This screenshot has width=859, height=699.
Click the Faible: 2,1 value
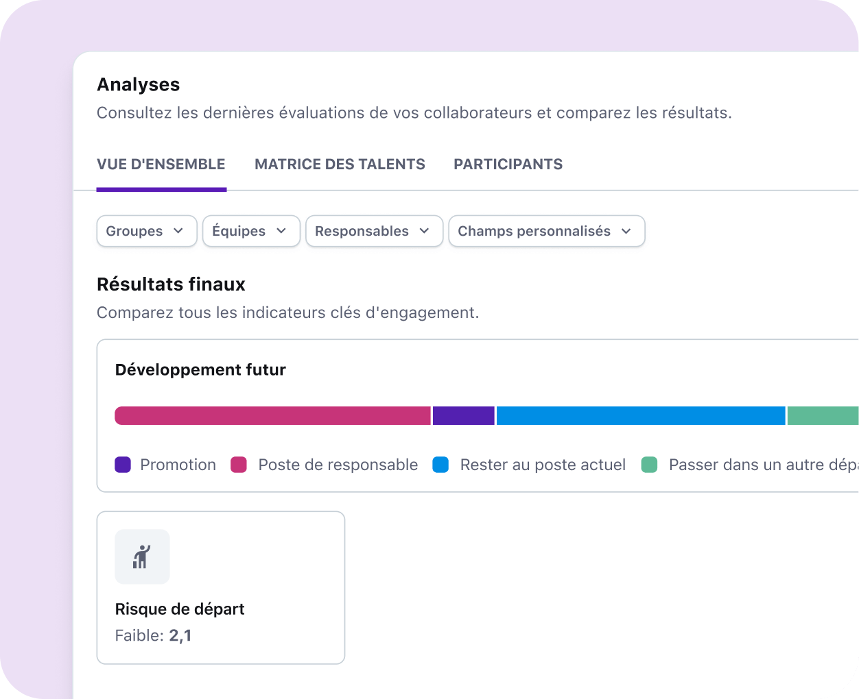(x=153, y=636)
